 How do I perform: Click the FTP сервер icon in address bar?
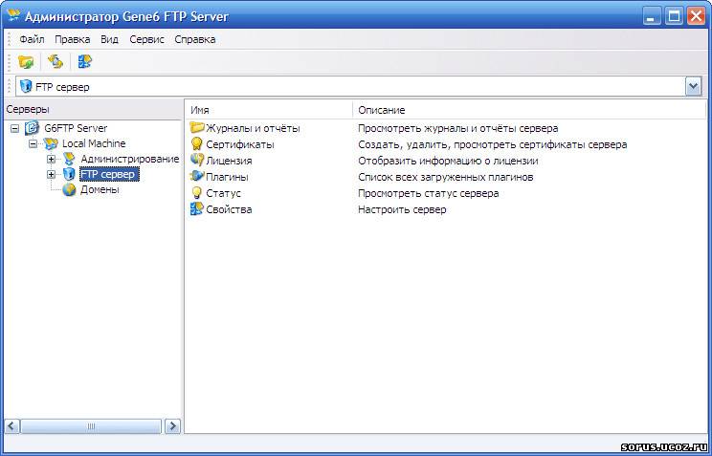tap(27, 86)
